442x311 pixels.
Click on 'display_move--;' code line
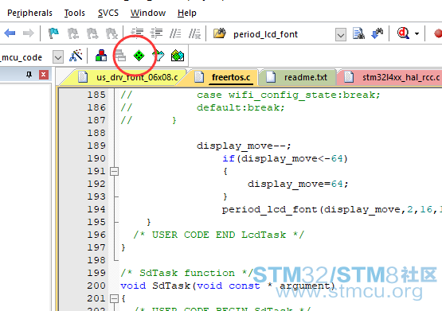tap(244, 146)
